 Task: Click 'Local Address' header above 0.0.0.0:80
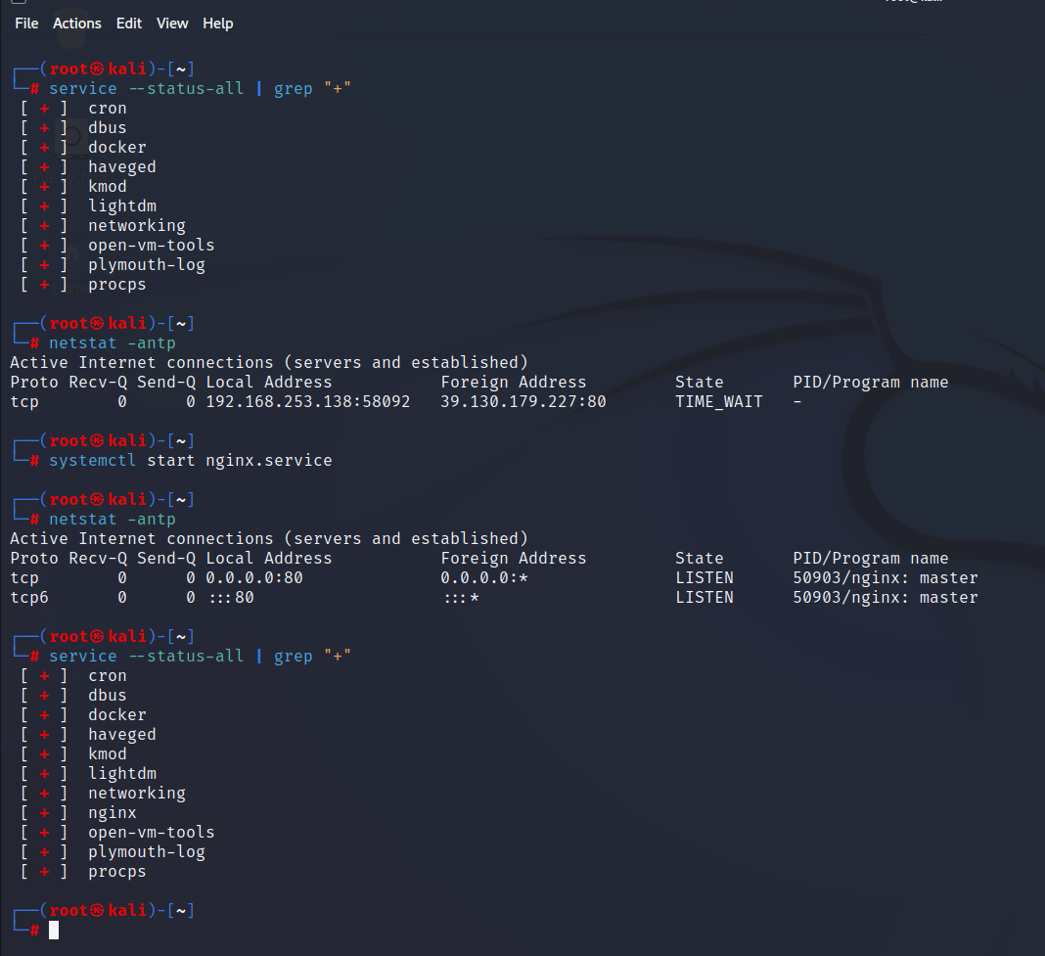(x=268, y=558)
